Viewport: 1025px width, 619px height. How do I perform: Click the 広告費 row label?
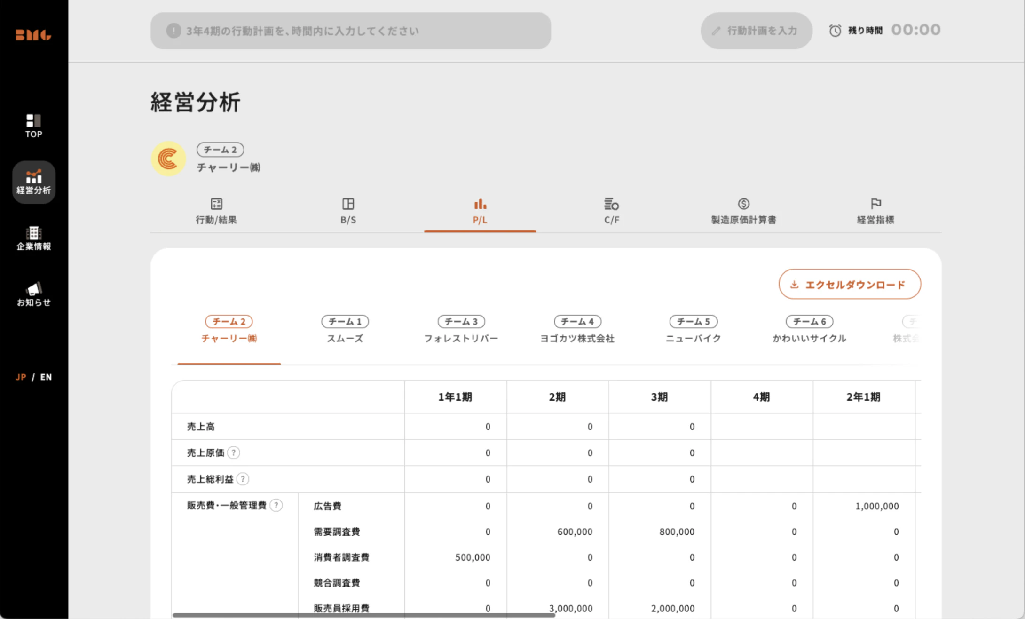pos(327,506)
